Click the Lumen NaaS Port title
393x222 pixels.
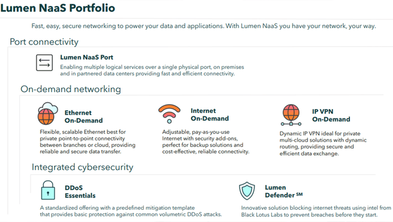[86, 57]
